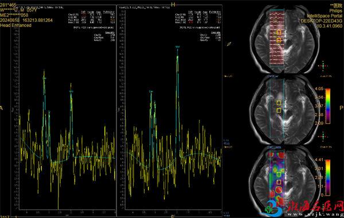The width and height of the screenshot is (344, 218).
Task: Select the lower yellow voxel on middle MRI
Action: [x=279, y=110]
